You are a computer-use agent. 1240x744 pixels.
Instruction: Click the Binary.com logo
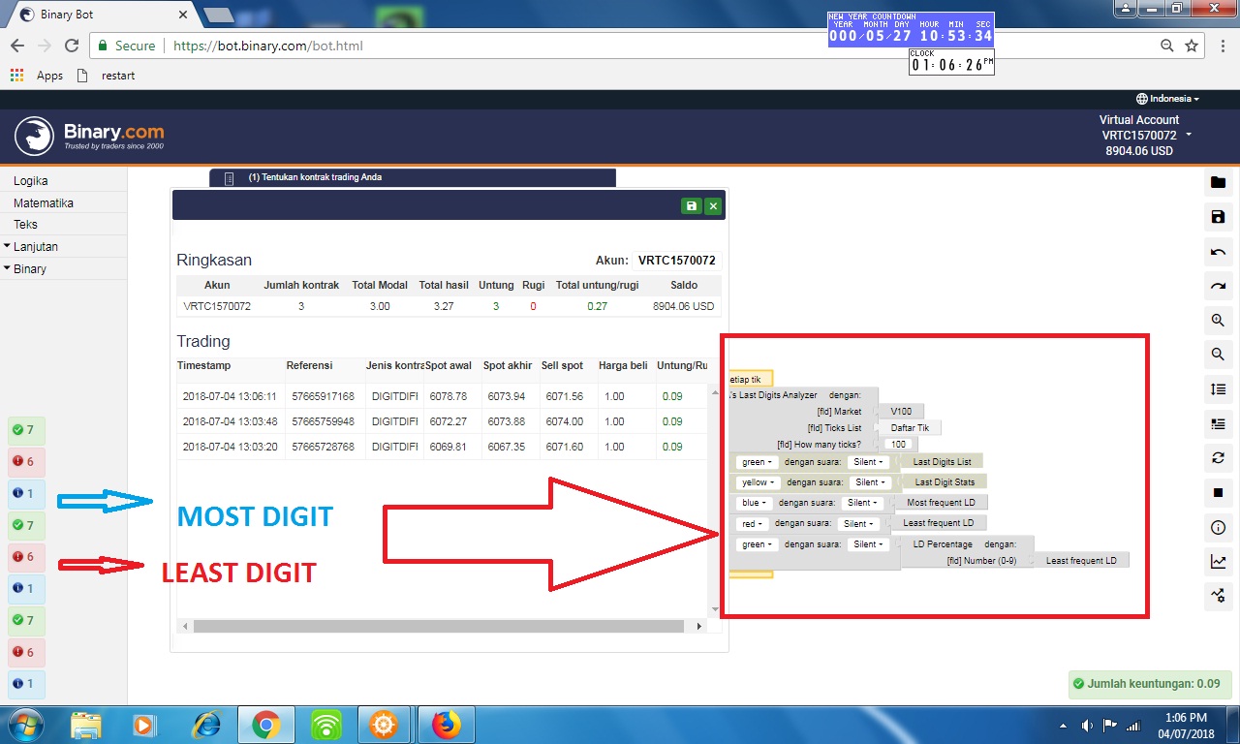pos(89,136)
